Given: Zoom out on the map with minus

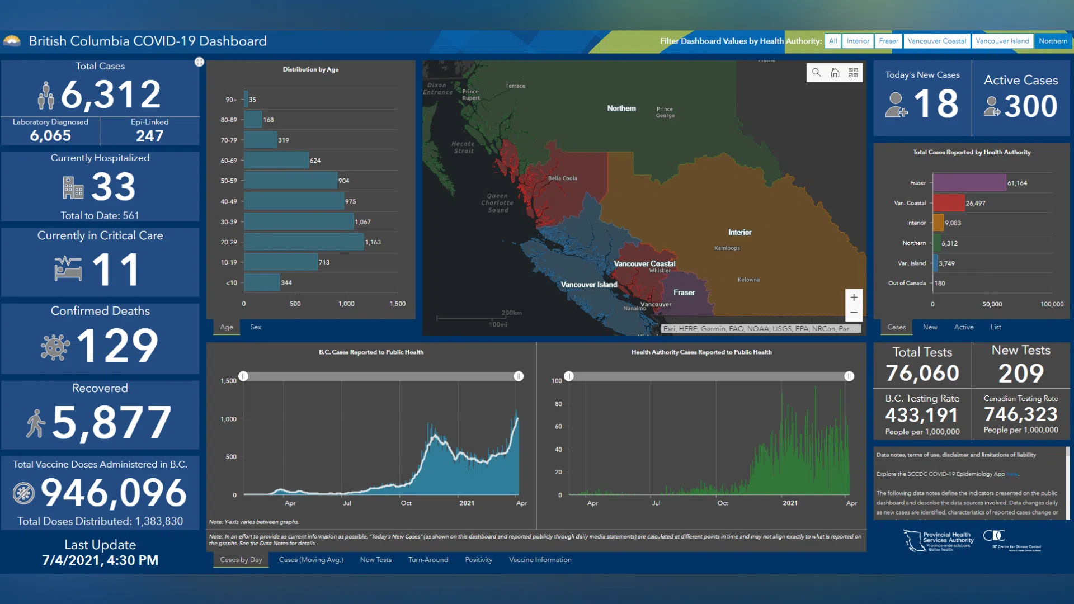Looking at the screenshot, I should click(854, 313).
